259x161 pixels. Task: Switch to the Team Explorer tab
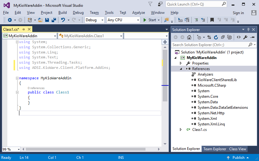[215, 149]
